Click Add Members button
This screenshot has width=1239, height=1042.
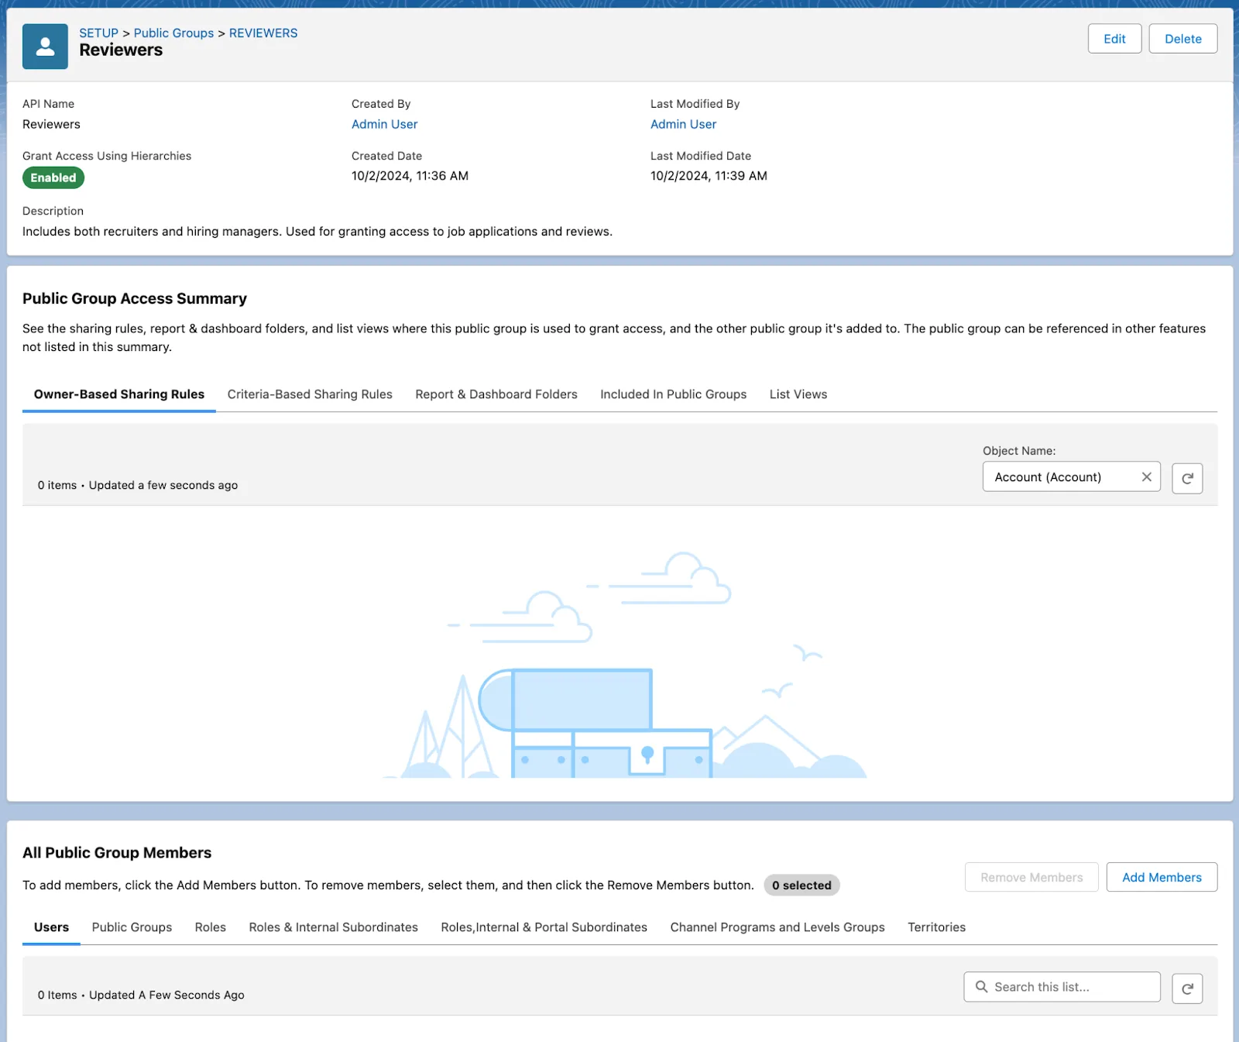(x=1162, y=877)
